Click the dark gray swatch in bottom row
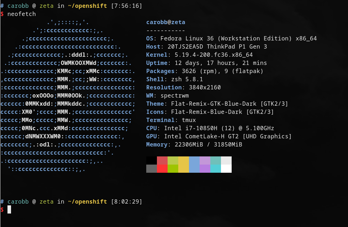348x227 pixels. pyautogui.click(x=152, y=168)
